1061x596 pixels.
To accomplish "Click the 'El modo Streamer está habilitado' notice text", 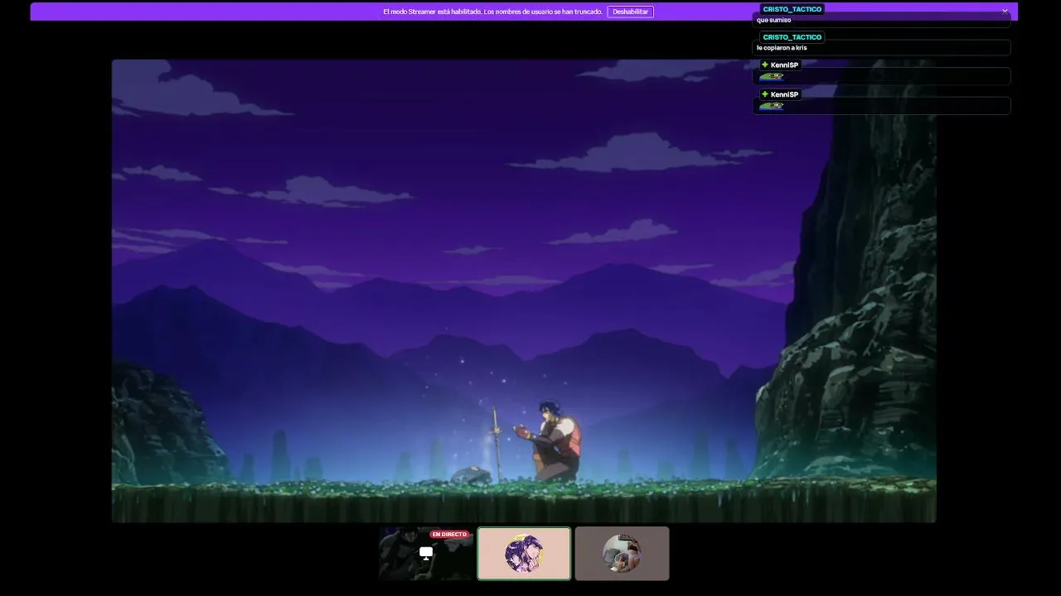I will [492, 12].
